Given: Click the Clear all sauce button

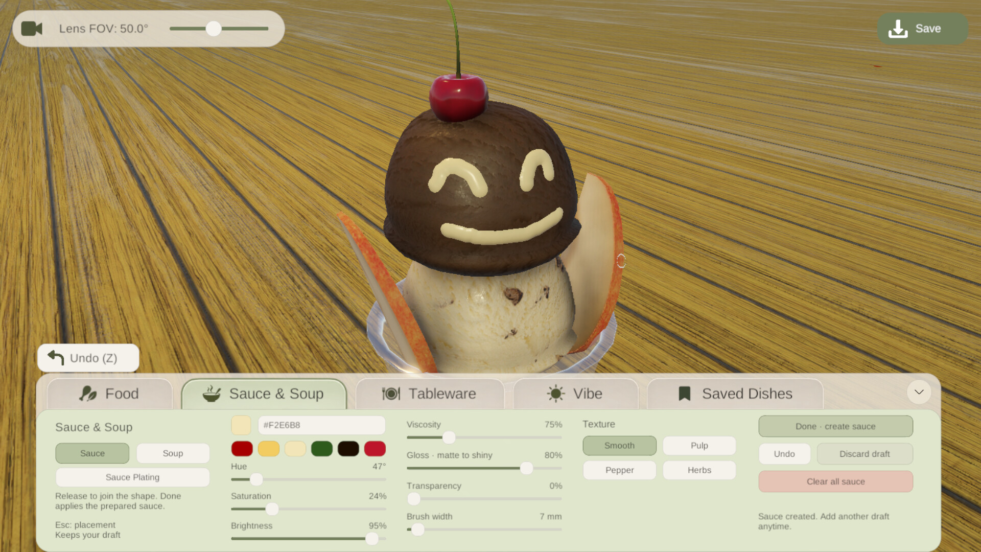Looking at the screenshot, I should click(x=835, y=481).
